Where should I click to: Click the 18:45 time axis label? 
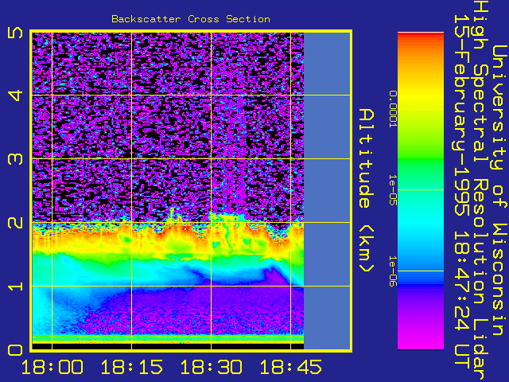pos(291,368)
